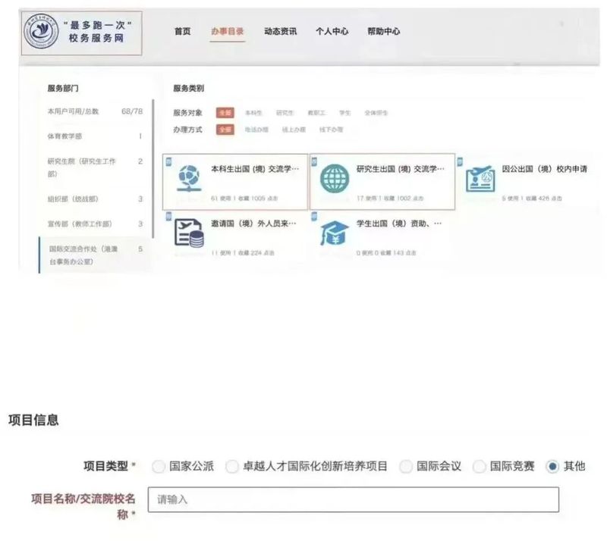Open the 个人中心 menu item

[x=332, y=32]
